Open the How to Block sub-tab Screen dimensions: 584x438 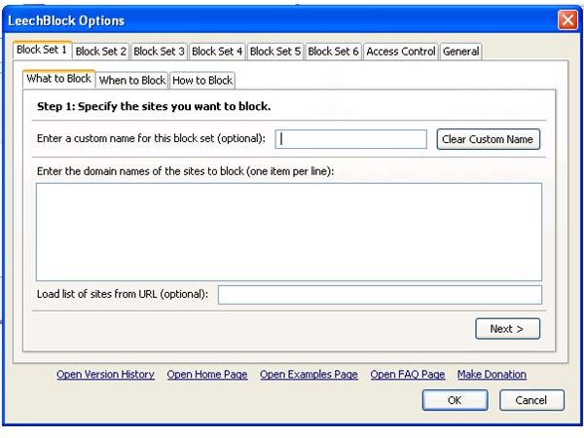[202, 80]
